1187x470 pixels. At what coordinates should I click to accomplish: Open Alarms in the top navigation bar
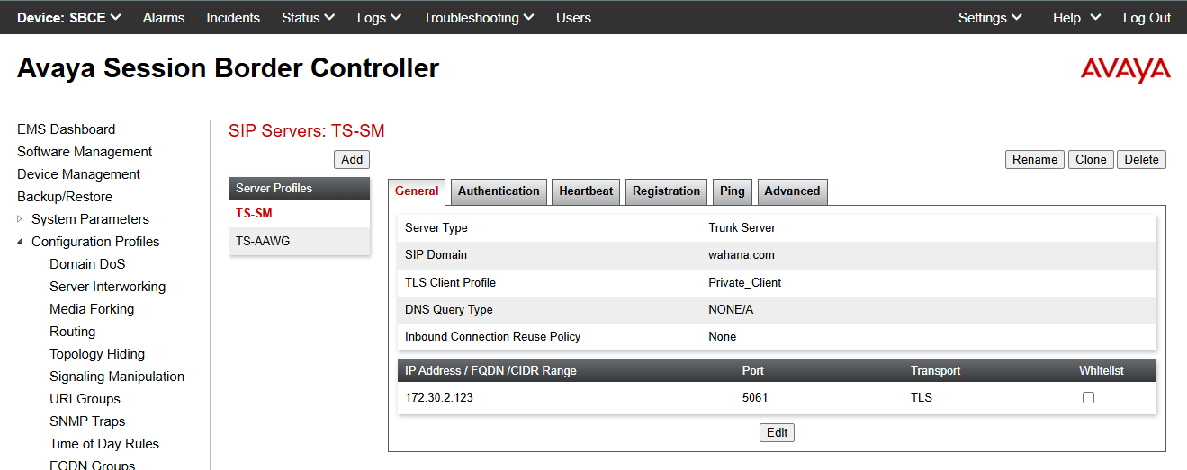pyautogui.click(x=164, y=18)
